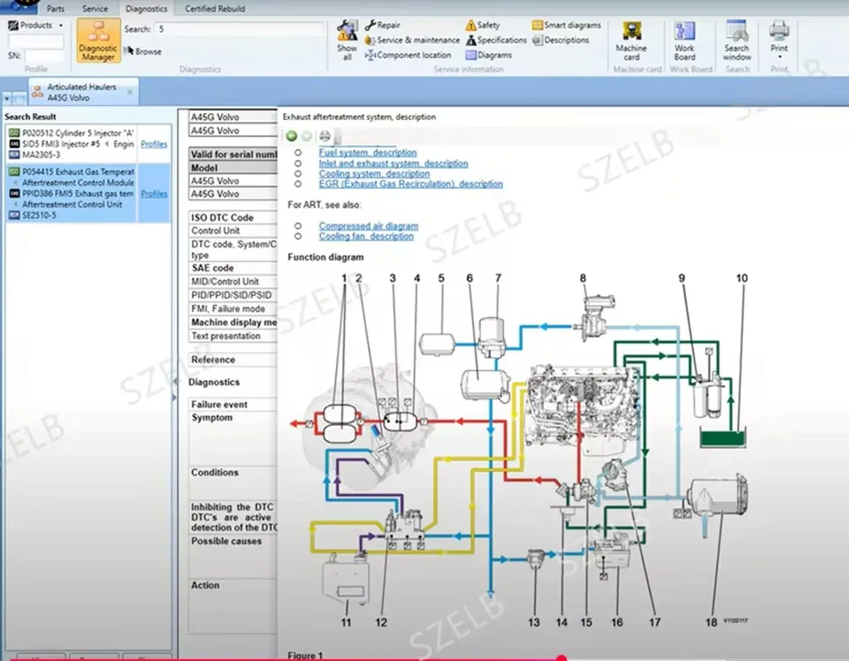This screenshot has width=849, height=661.
Task: Select radio button beside Cooling system, description
Action: point(298,173)
